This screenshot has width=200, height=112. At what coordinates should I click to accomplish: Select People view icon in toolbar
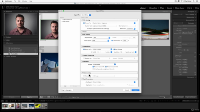[57, 97]
